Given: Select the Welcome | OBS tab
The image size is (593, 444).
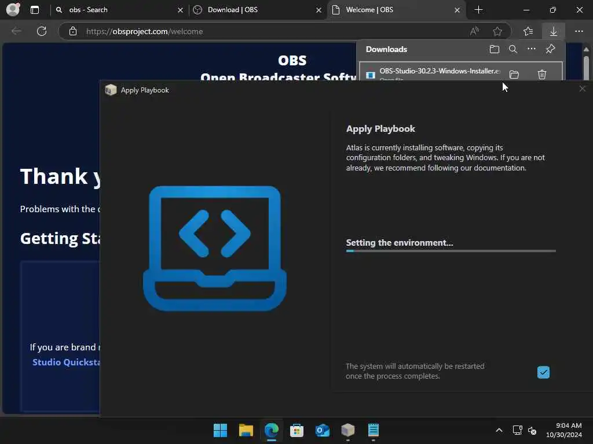Looking at the screenshot, I should pyautogui.click(x=397, y=10).
